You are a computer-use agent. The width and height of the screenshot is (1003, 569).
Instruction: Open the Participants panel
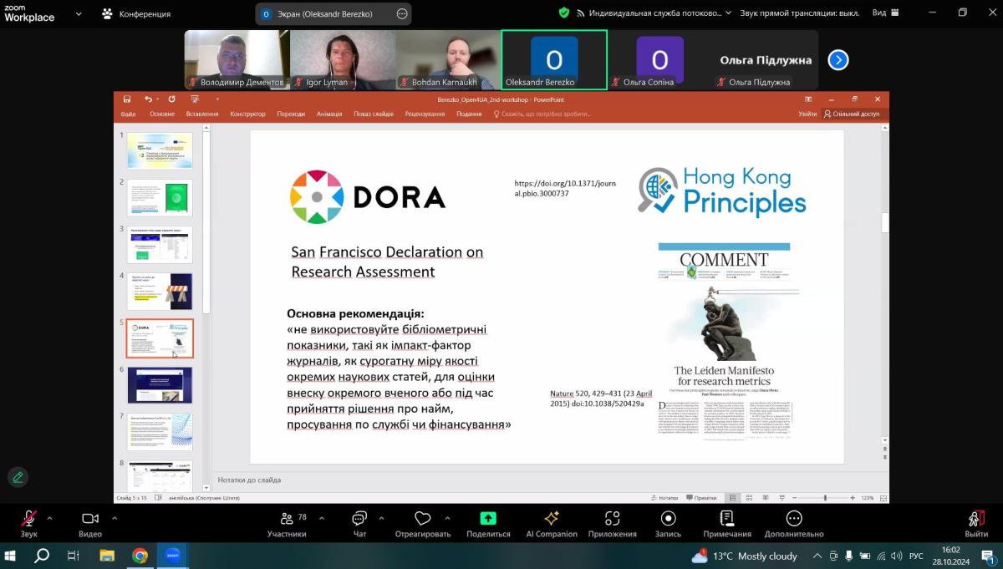pos(287,523)
